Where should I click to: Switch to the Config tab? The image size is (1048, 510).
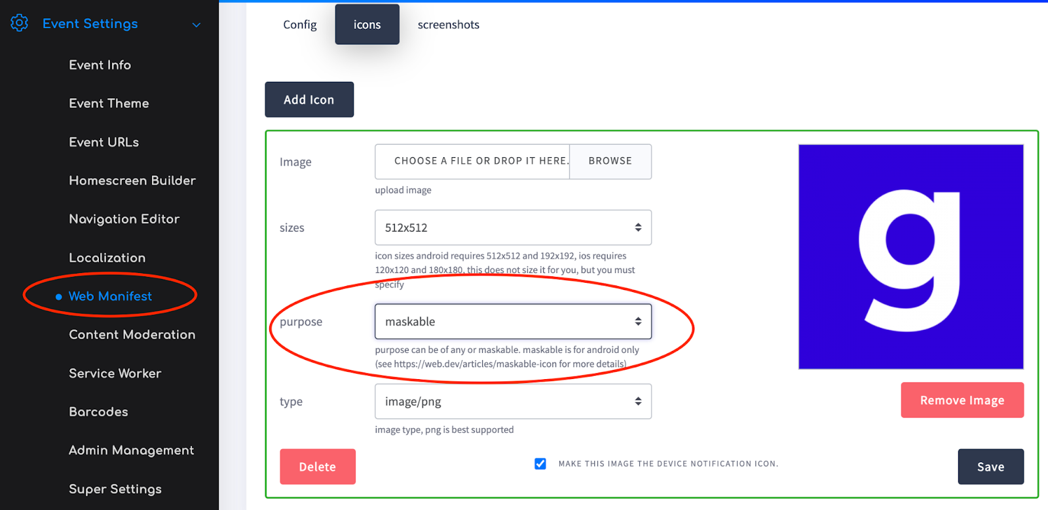pos(300,24)
